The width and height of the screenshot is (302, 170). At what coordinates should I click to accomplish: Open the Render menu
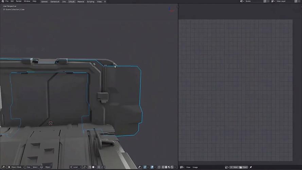click(19, 1)
